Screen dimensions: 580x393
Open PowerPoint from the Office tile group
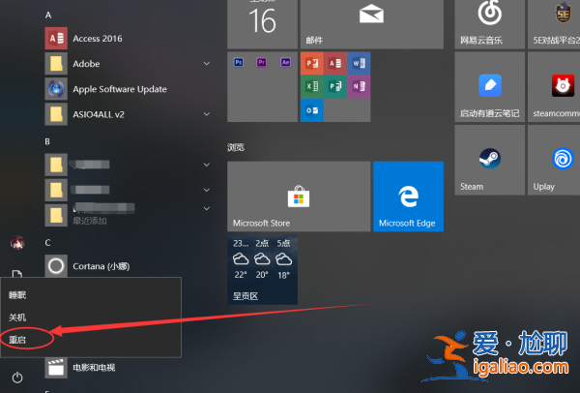coord(312,63)
